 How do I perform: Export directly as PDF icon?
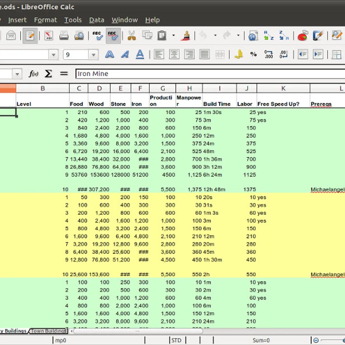tap(49, 36)
